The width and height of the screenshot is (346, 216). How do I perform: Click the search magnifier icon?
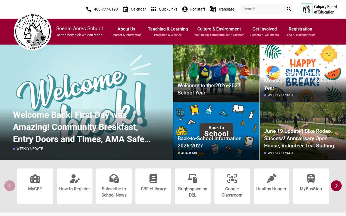pos(289,9)
